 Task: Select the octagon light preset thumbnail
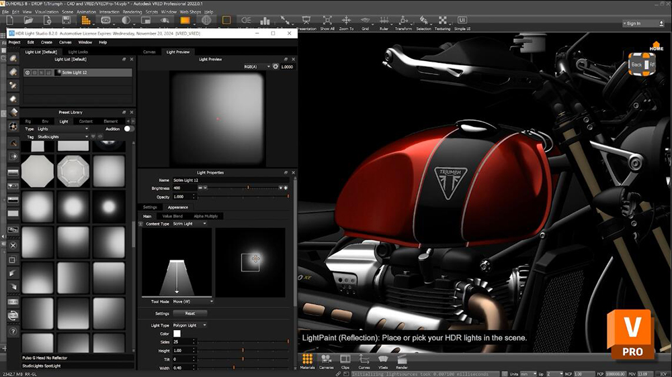click(x=38, y=171)
